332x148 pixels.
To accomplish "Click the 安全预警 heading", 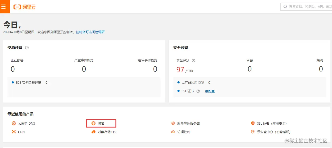I will pos(181,48).
